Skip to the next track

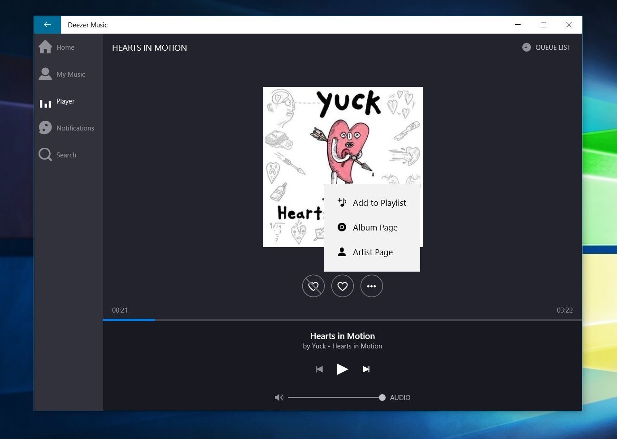pyautogui.click(x=366, y=369)
